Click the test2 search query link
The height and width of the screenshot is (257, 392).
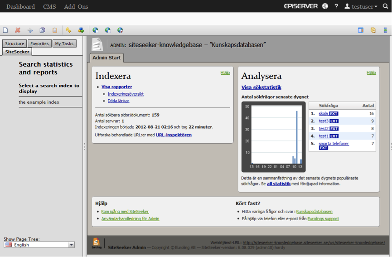click(x=324, y=129)
